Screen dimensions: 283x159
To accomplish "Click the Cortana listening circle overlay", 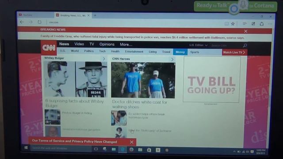I will coord(234,8).
